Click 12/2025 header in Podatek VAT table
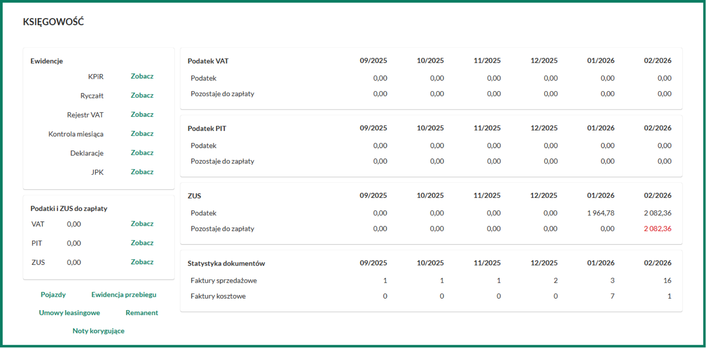707x349 pixels. coord(544,61)
